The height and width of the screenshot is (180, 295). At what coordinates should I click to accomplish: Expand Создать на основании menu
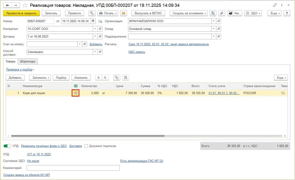(x=189, y=13)
